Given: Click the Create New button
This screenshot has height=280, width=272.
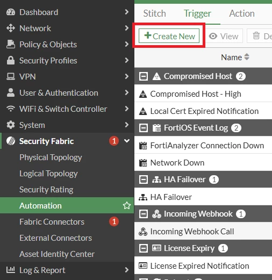Looking at the screenshot, I should (x=169, y=36).
